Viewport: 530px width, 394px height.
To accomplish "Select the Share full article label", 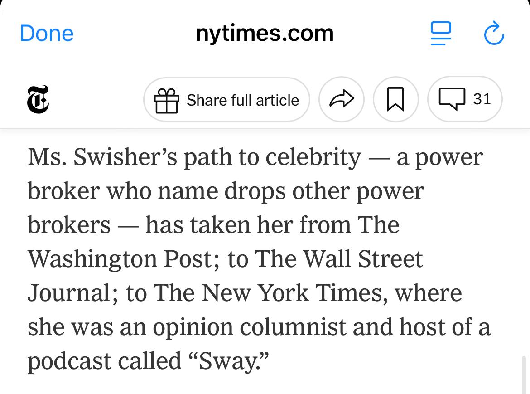I will click(243, 101).
